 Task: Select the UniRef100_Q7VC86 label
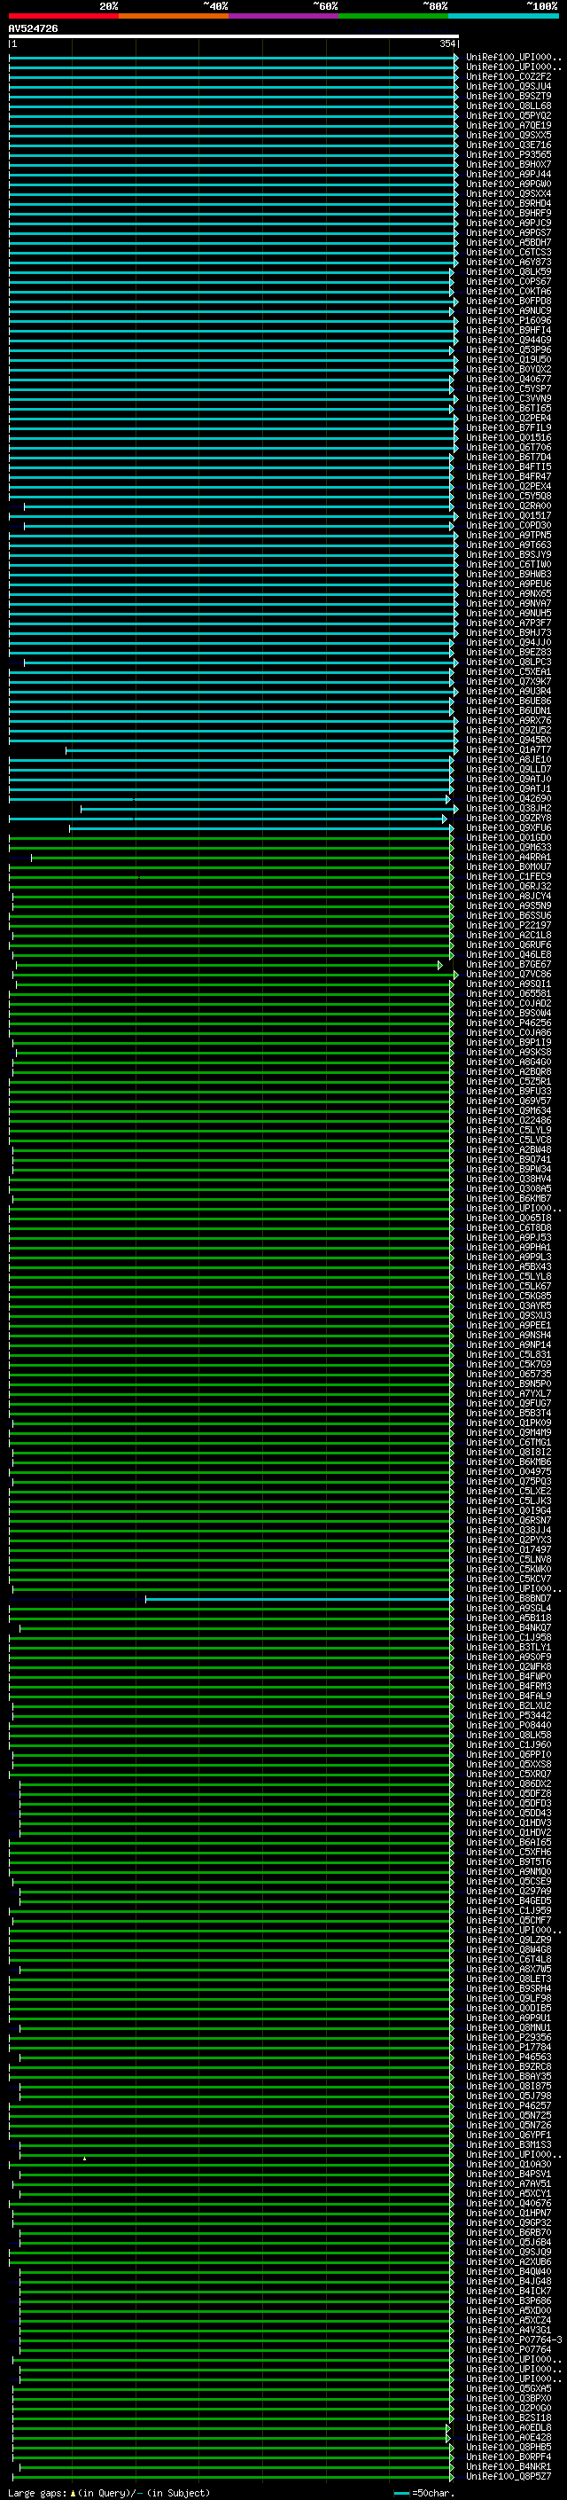[508, 975]
